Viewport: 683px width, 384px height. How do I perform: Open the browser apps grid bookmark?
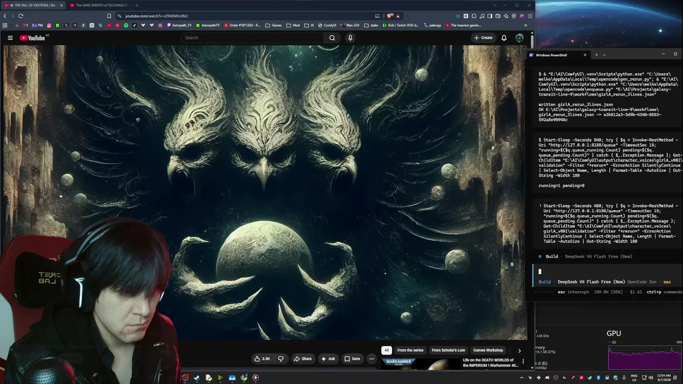coord(5,25)
